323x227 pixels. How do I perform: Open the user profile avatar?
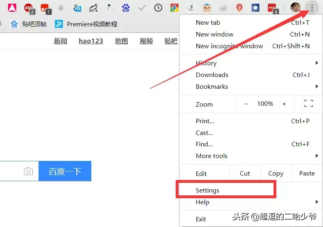(295, 8)
